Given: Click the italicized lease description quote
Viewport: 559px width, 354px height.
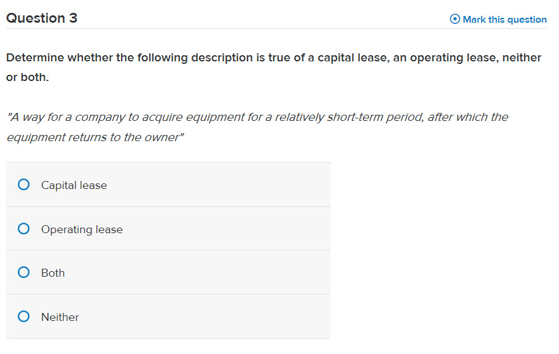Looking at the screenshot, I should click(257, 126).
